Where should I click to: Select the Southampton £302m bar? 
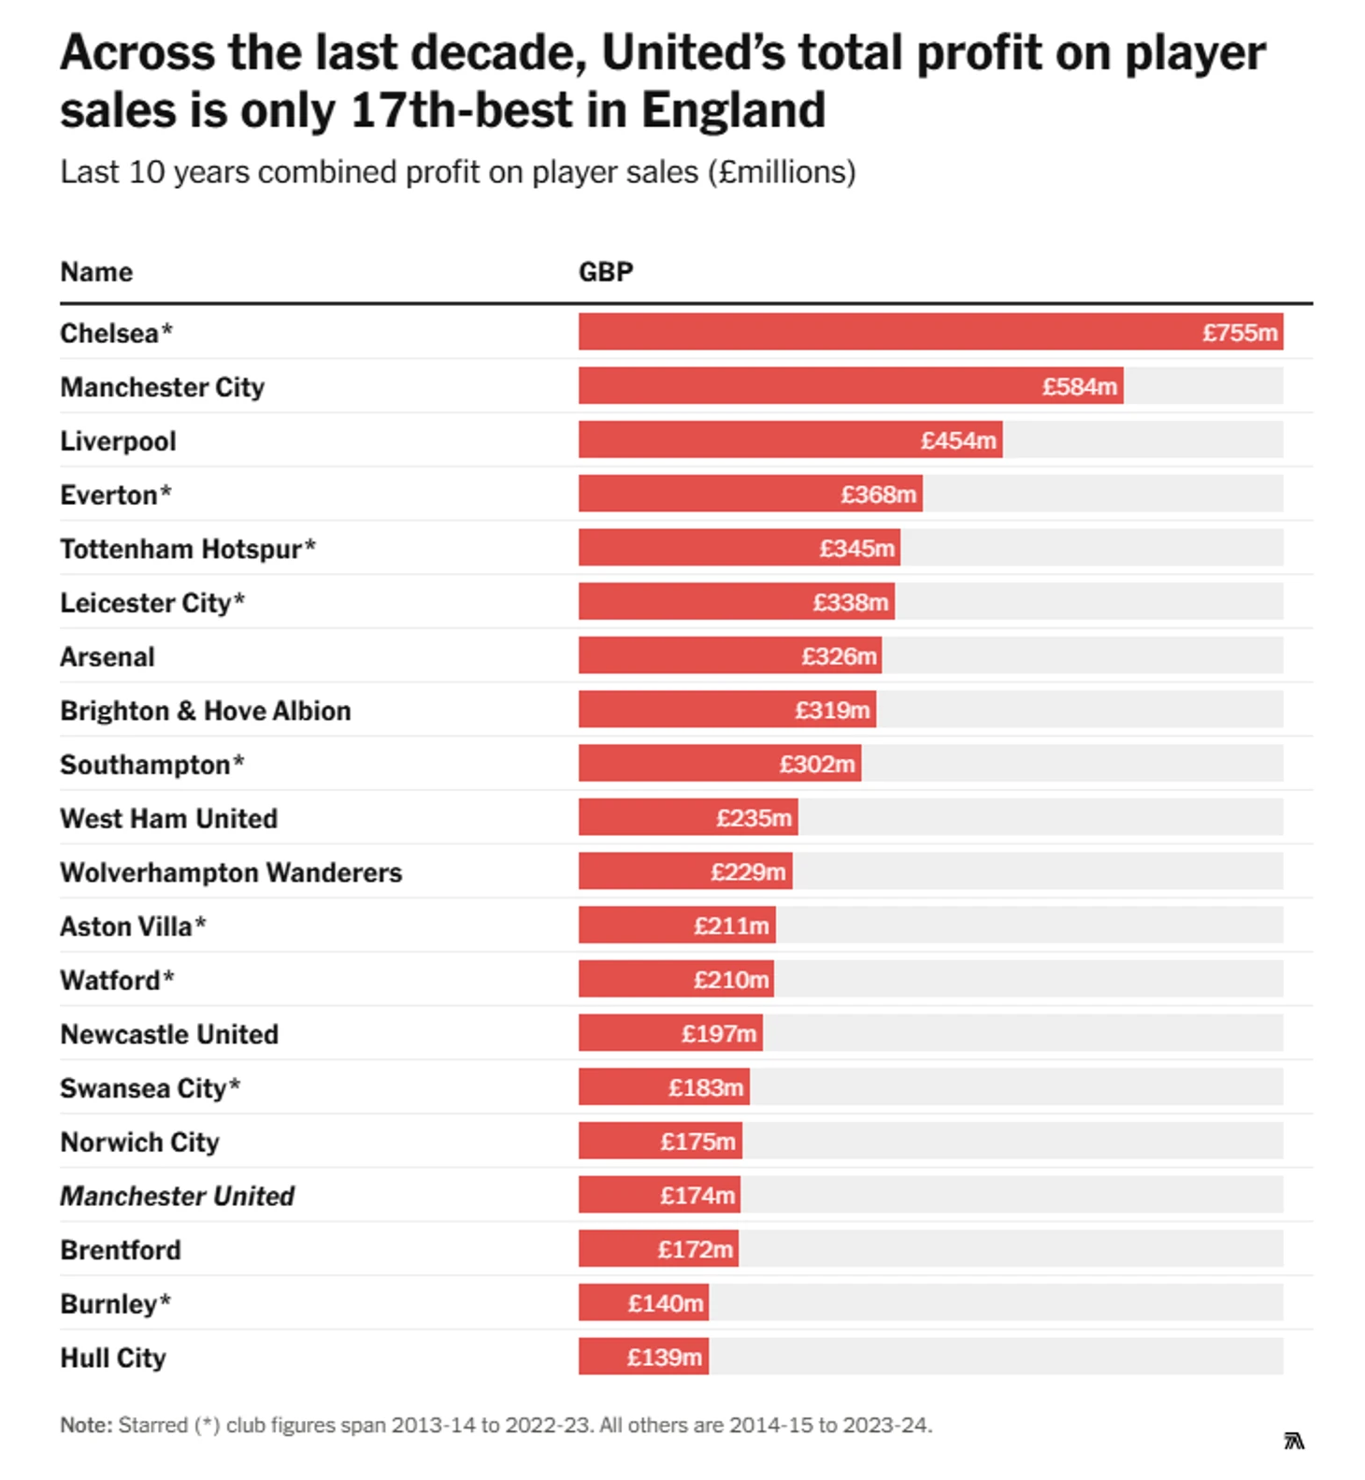pos(720,764)
